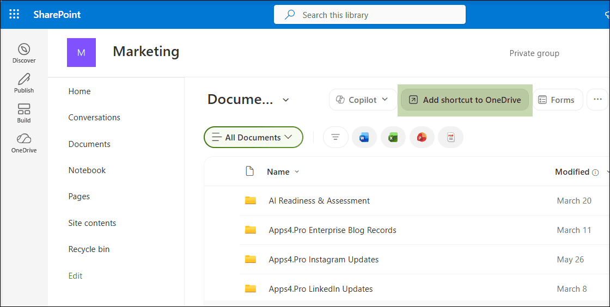Viewport: 610px width, 307px height.
Task: Click the LinkedIn Updates folder icon
Action: [250, 288]
